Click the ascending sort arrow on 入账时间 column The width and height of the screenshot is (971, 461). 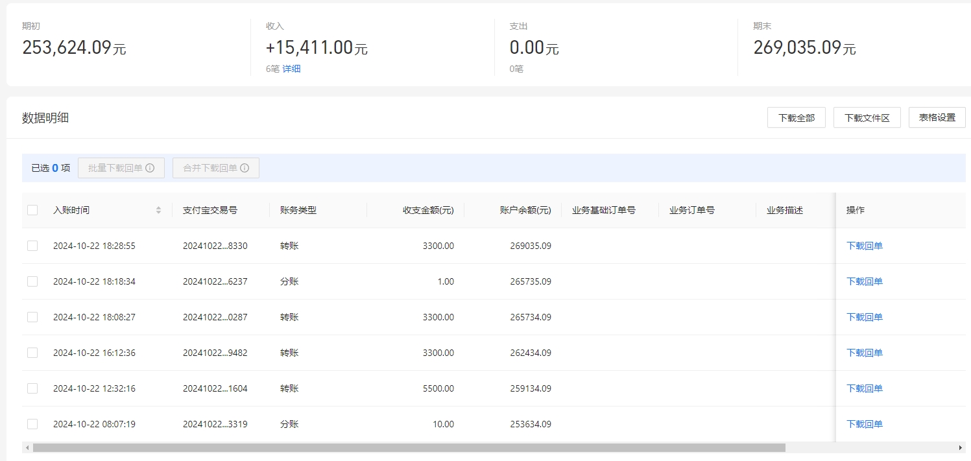click(x=158, y=207)
